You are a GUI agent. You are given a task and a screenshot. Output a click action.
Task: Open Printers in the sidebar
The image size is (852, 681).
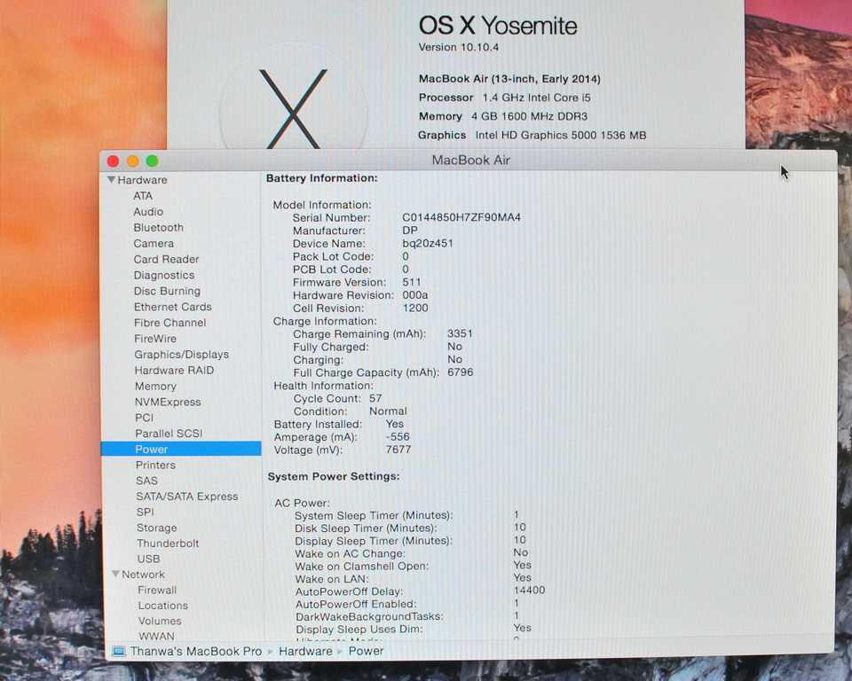click(x=155, y=465)
